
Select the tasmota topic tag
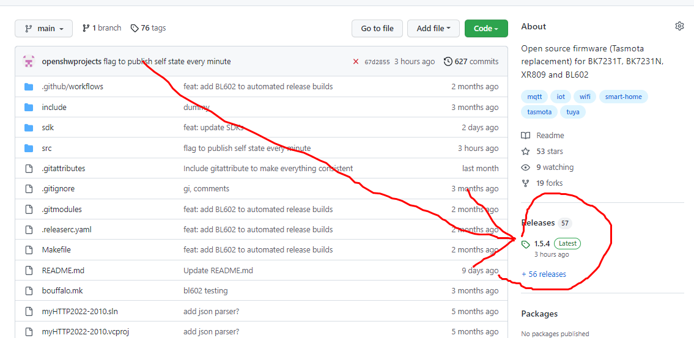click(x=539, y=112)
